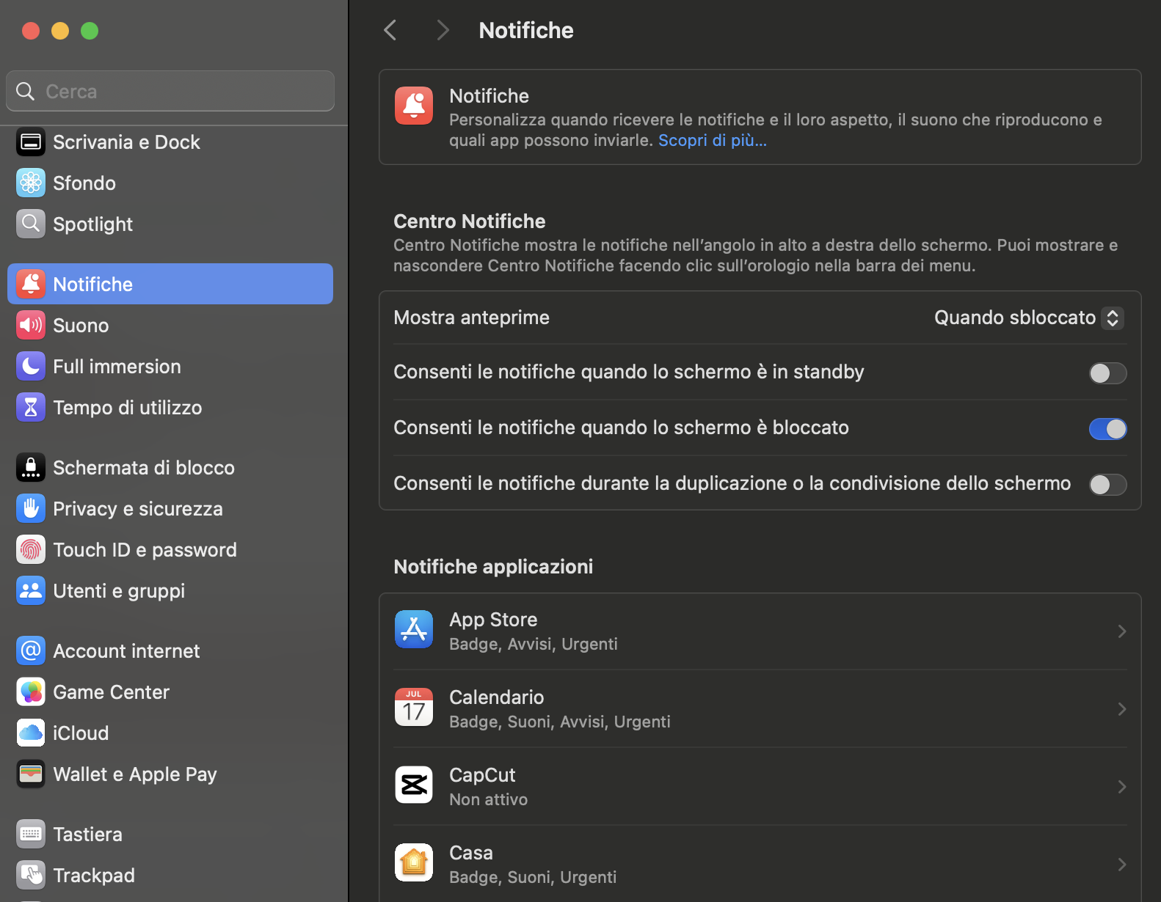The width and height of the screenshot is (1161, 902).
Task: Expand Casa notification settings chevron
Action: click(1121, 865)
